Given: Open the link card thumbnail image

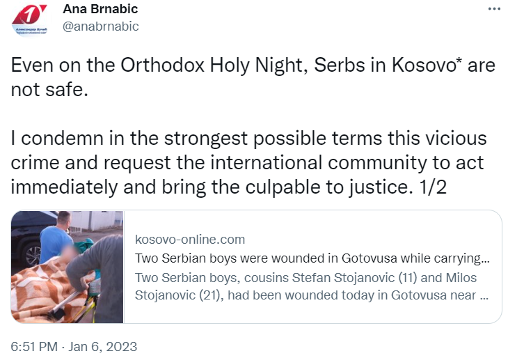Looking at the screenshot, I should coord(68,267).
